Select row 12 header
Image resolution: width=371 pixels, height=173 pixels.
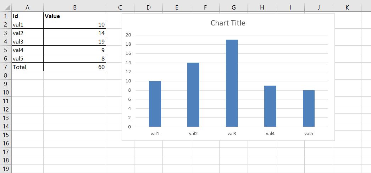(6, 109)
